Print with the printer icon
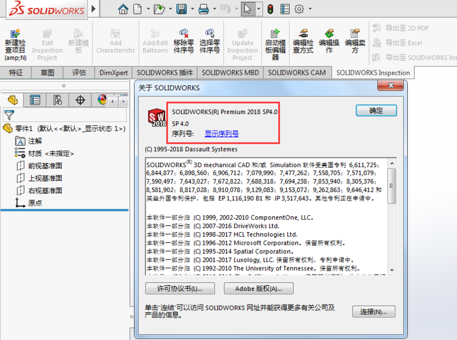The image size is (457, 340). tap(203, 9)
